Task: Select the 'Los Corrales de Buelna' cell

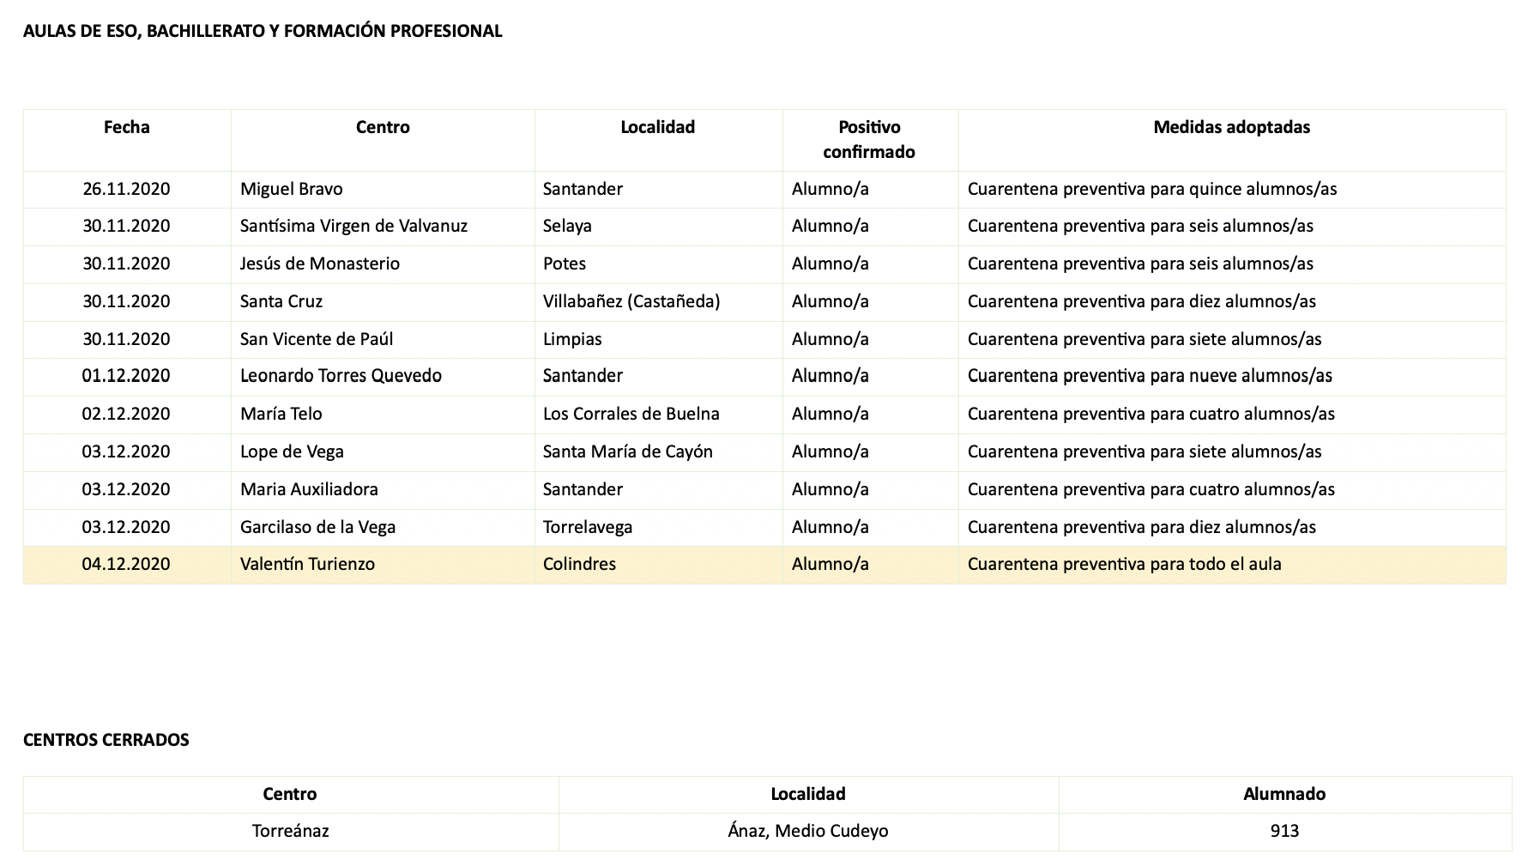Action: [x=631, y=415]
